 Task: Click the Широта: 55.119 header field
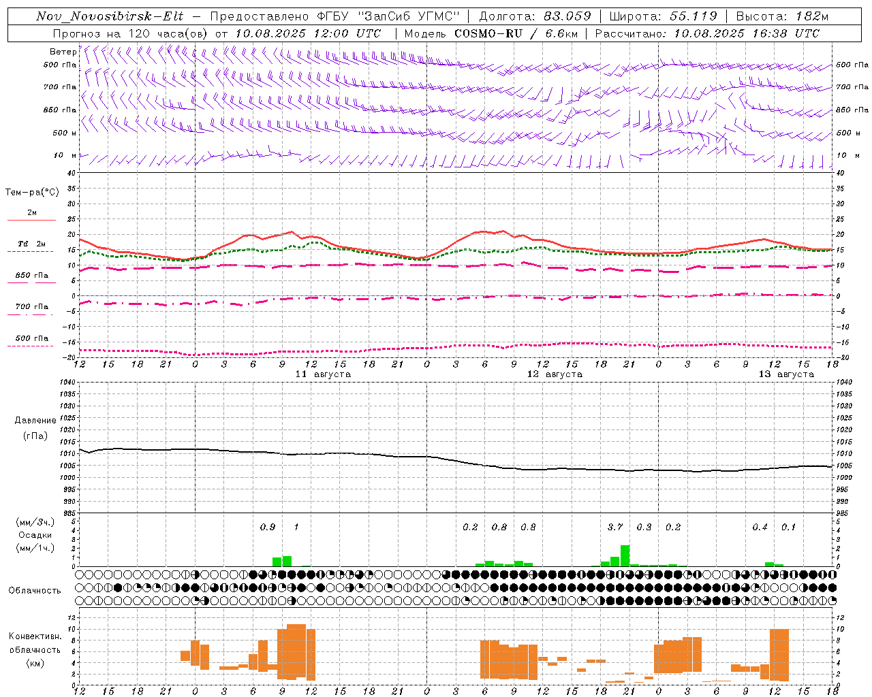click(x=663, y=16)
